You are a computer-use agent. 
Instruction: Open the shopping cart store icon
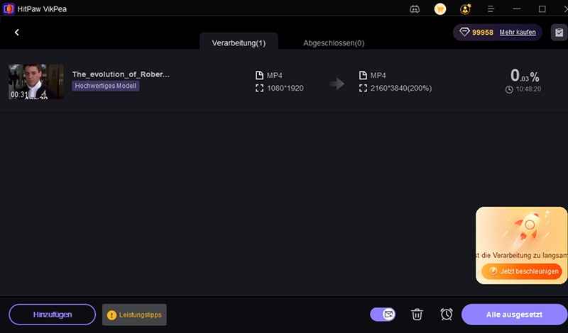click(x=440, y=9)
